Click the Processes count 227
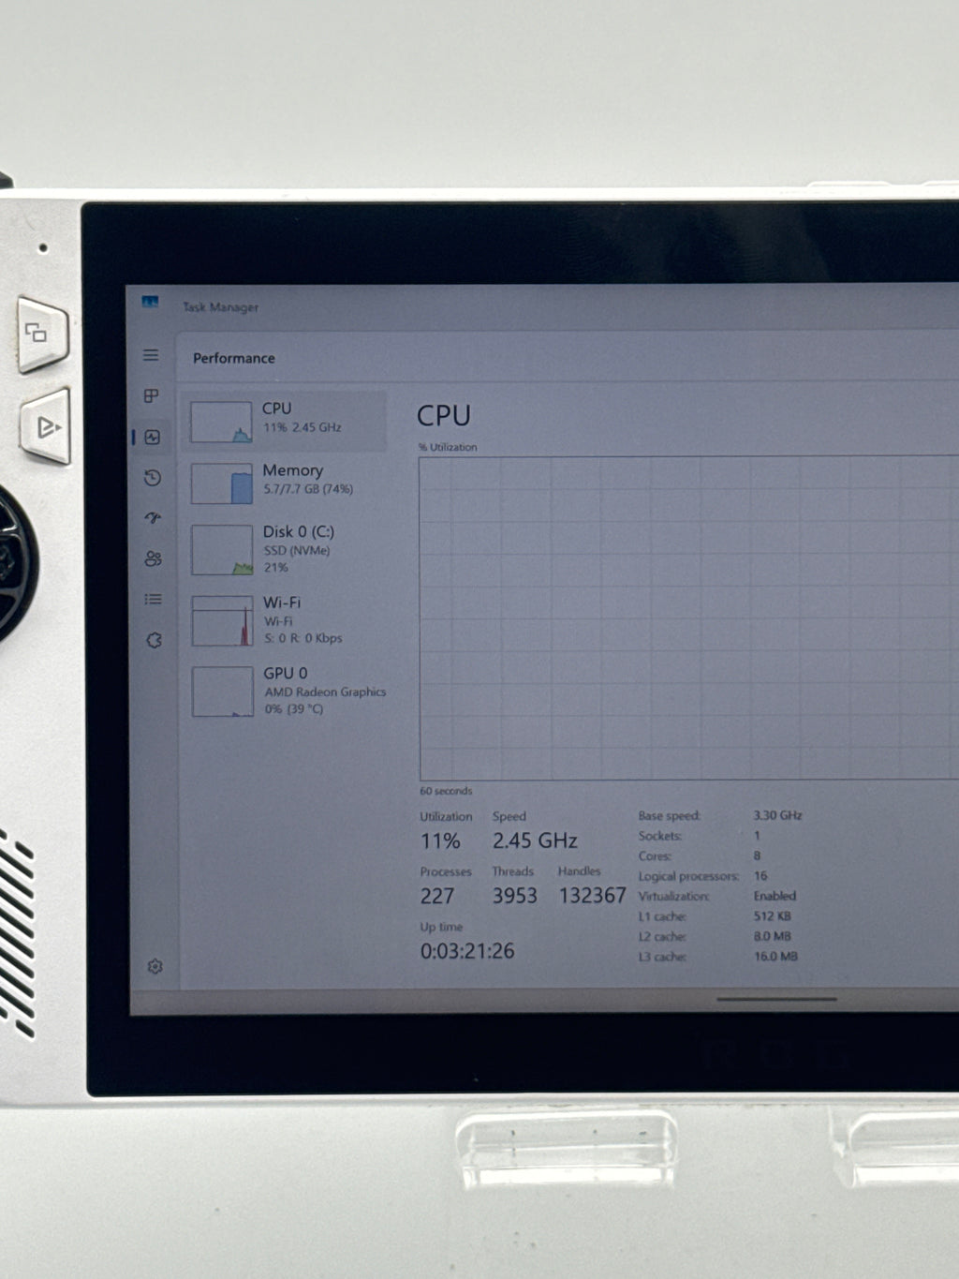 (x=437, y=896)
